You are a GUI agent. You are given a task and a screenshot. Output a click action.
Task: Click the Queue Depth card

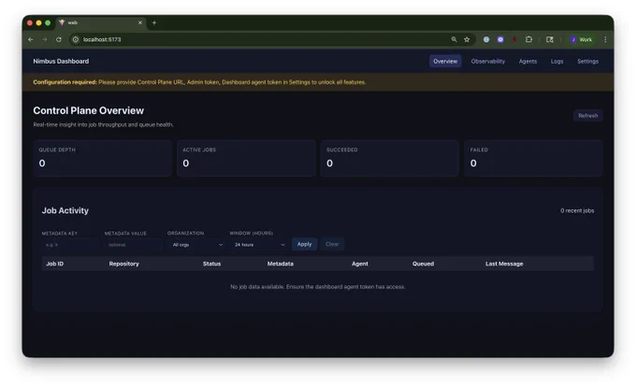click(x=102, y=158)
